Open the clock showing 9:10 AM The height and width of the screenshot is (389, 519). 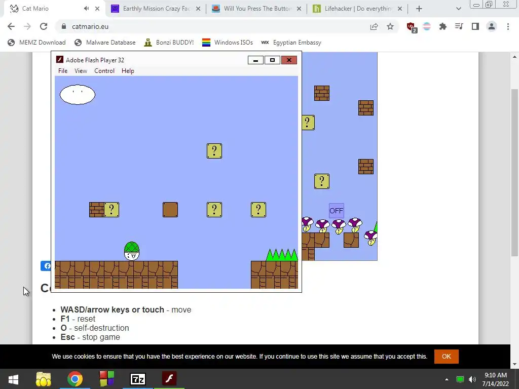click(495, 379)
